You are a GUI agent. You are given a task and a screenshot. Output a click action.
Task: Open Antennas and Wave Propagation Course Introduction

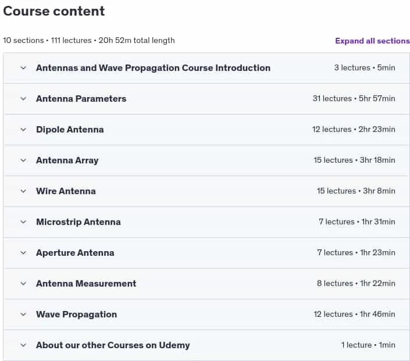(153, 68)
